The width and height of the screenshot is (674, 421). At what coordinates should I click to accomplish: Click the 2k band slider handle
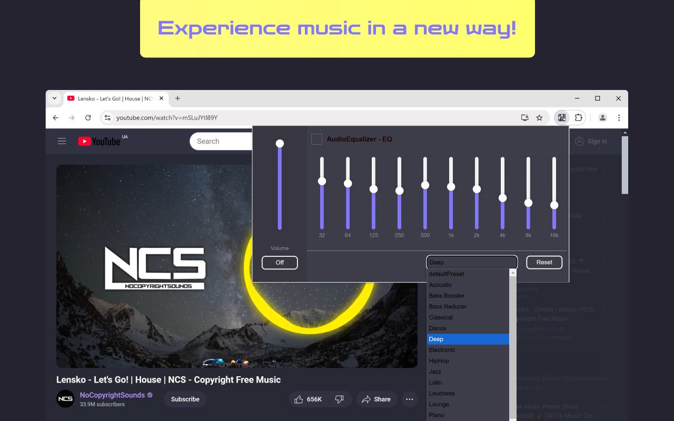[x=477, y=189]
